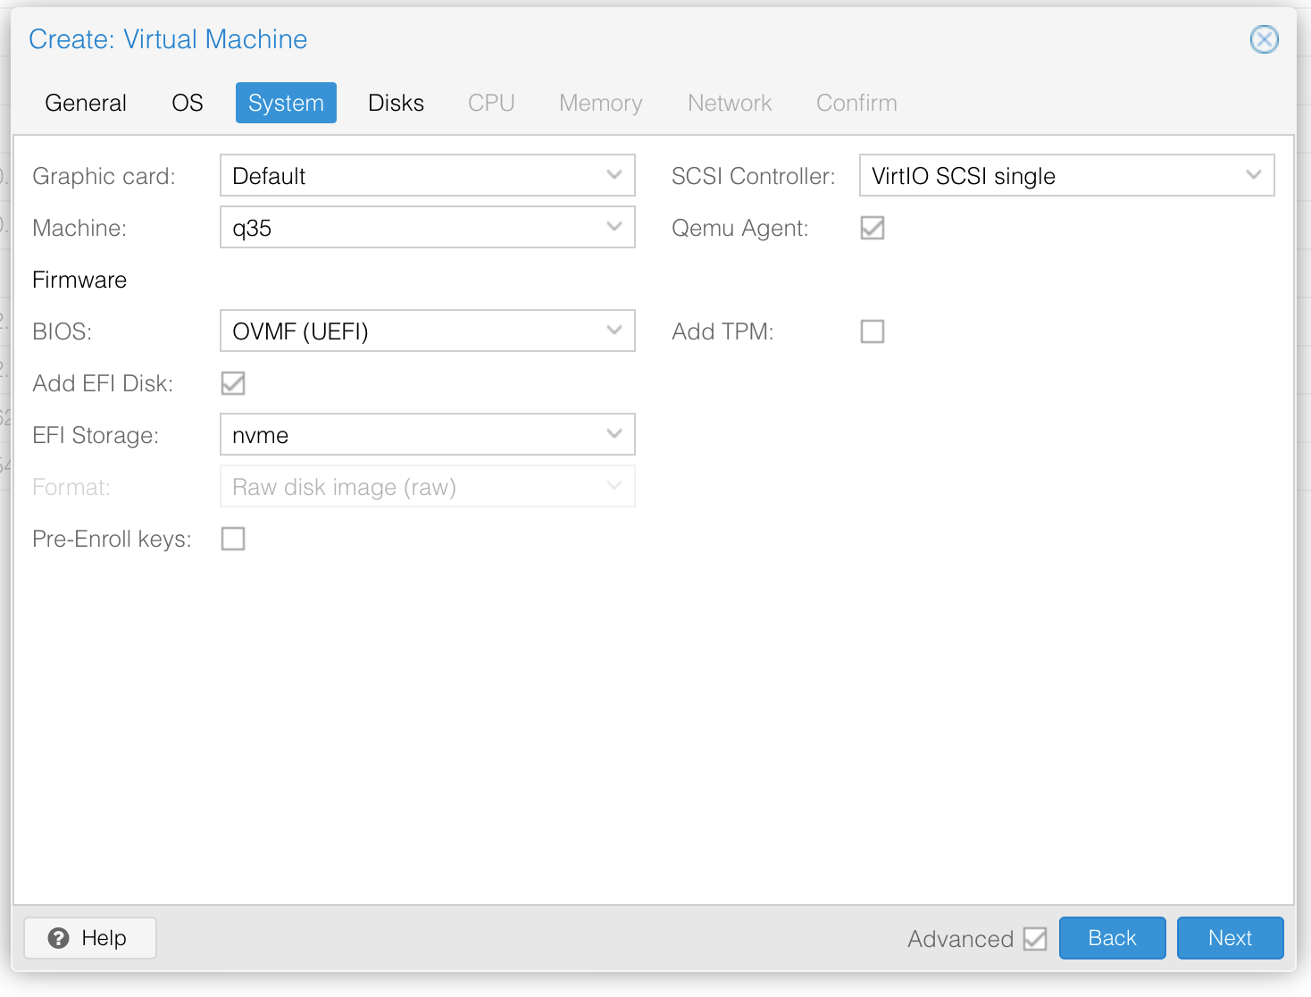
Task: Click the question mark Help icon
Action: click(x=59, y=938)
